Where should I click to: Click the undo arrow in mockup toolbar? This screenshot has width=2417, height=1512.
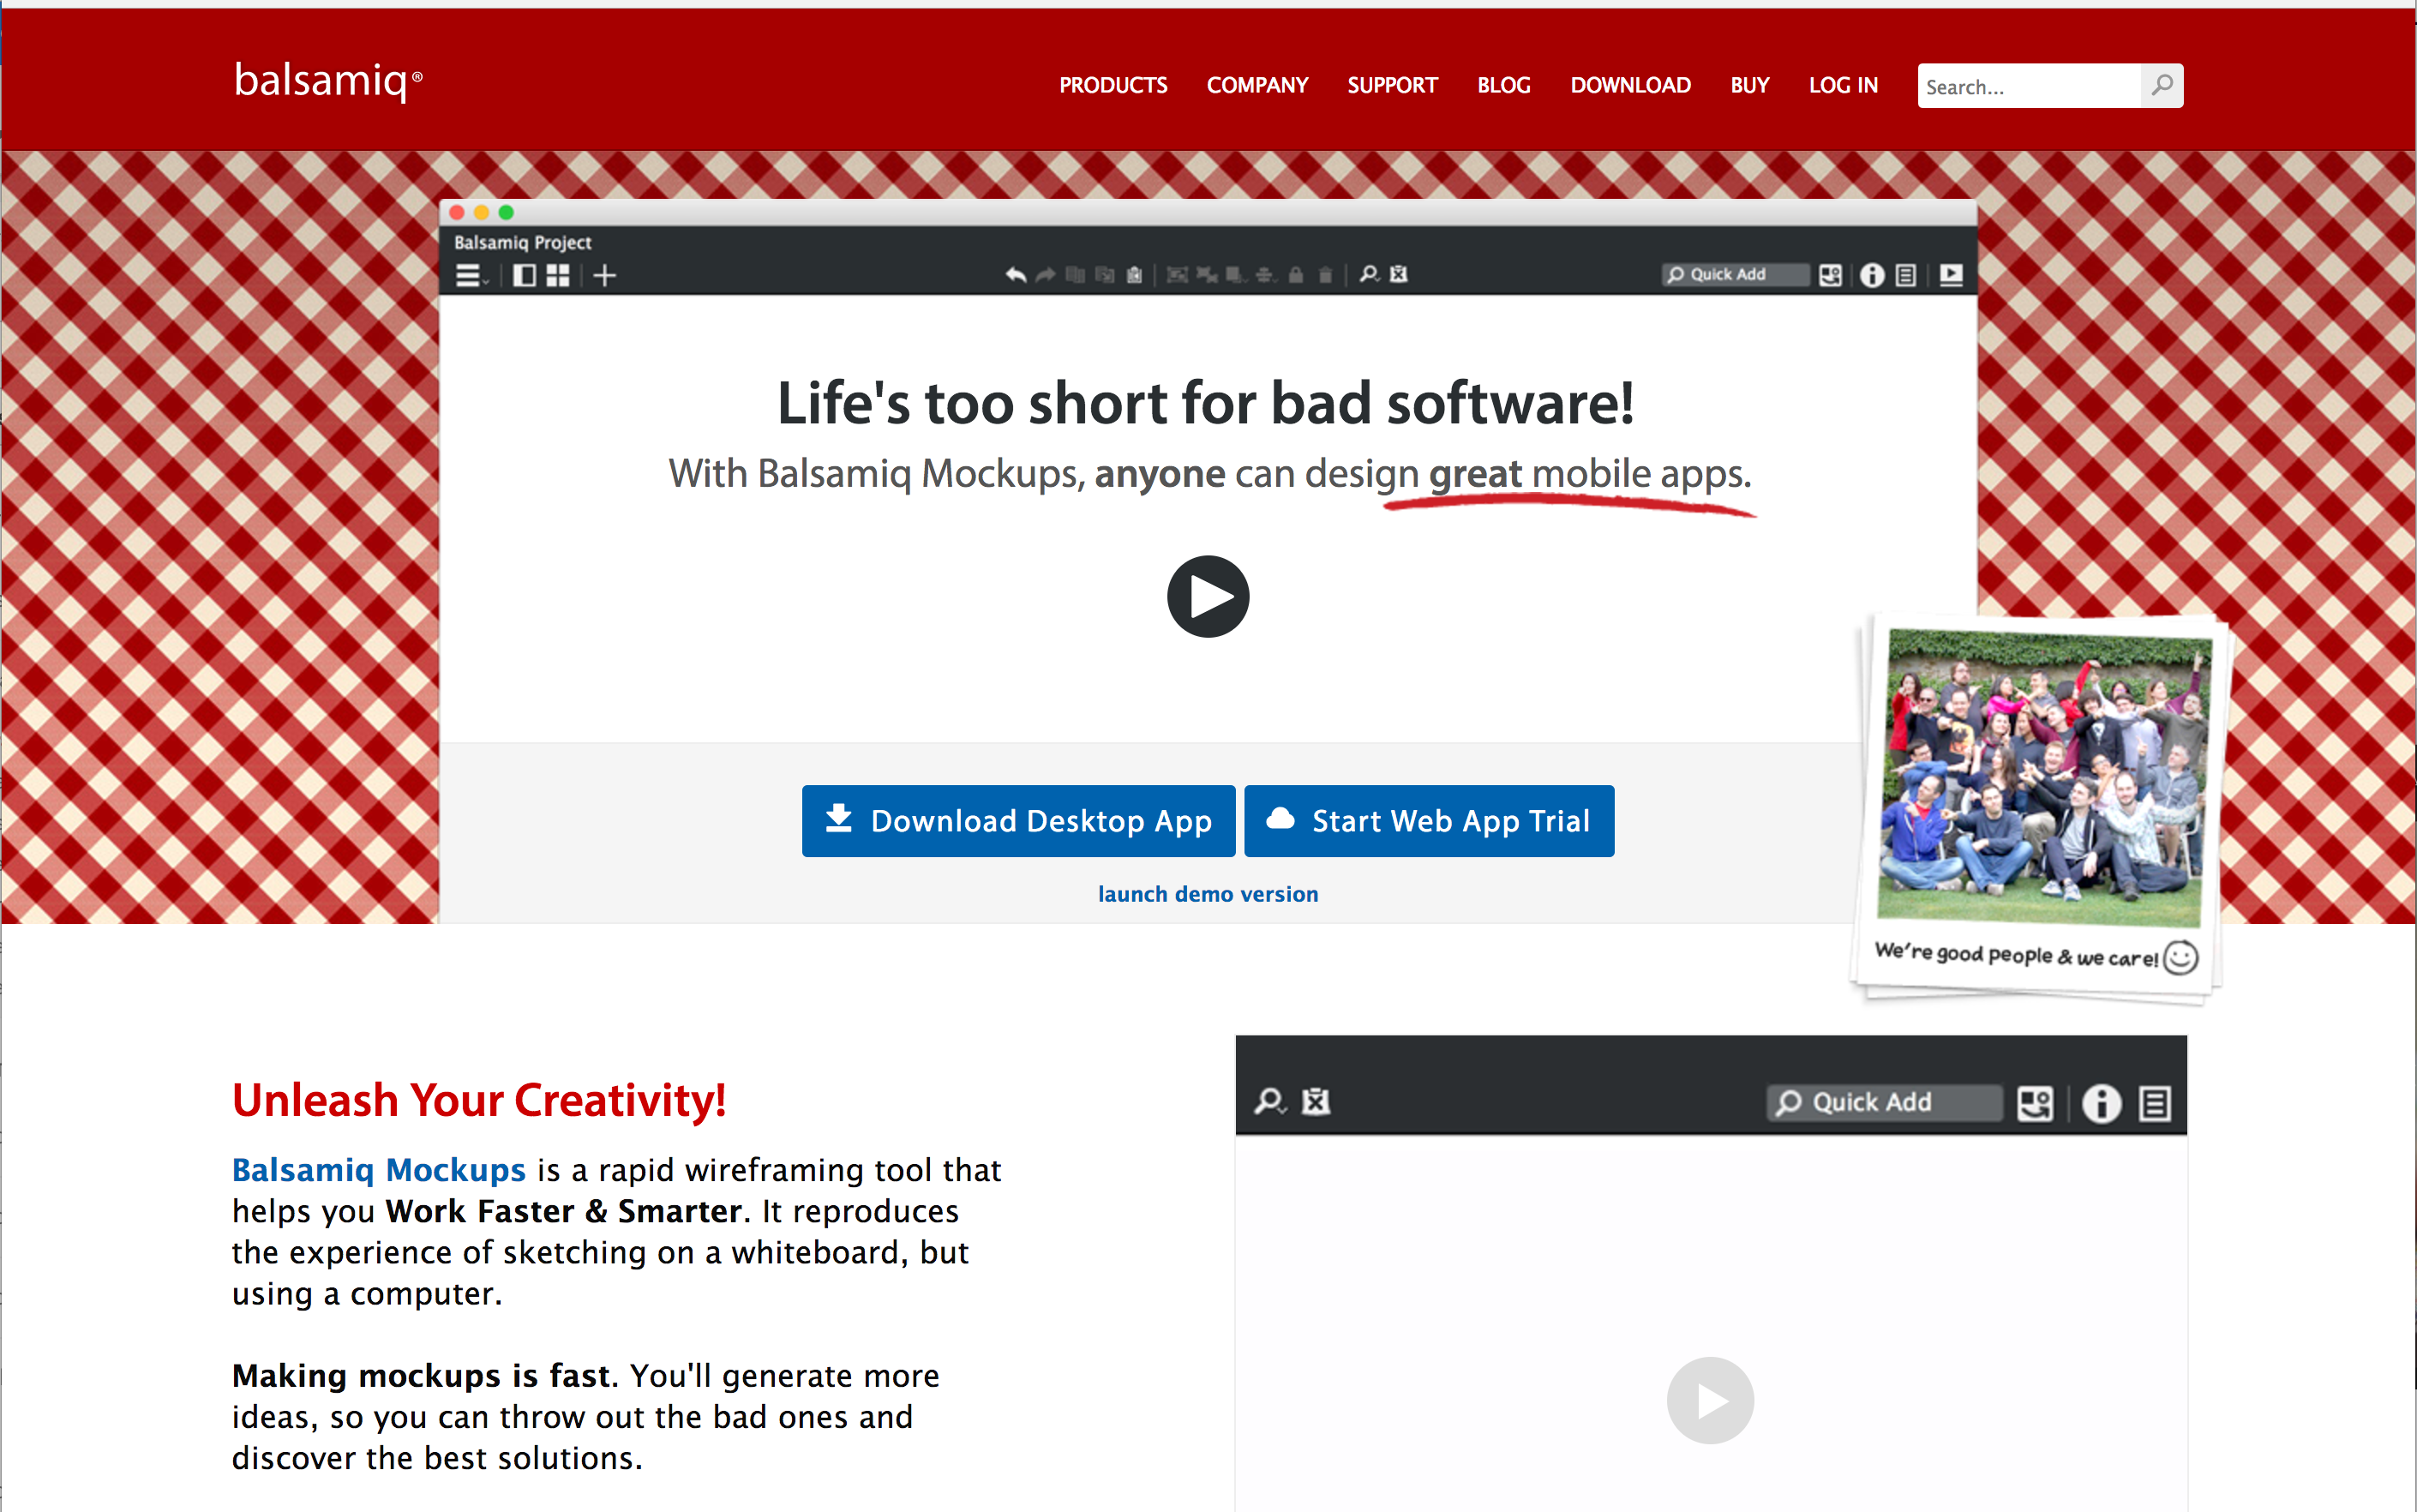1015,275
